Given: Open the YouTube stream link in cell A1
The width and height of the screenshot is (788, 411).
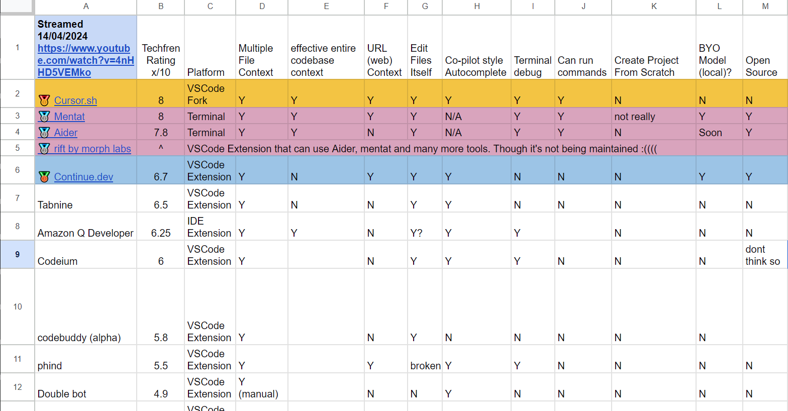Looking at the screenshot, I should click(85, 60).
